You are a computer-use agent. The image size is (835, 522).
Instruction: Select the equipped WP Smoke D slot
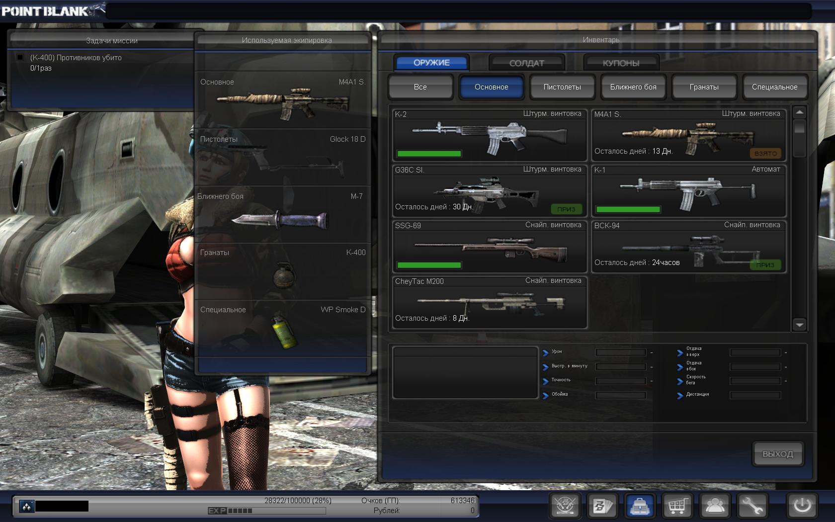[282, 329]
